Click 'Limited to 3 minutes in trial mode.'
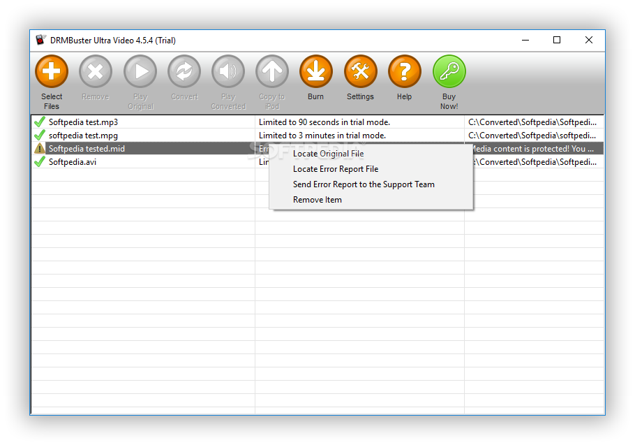This screenshot has width=635, height=445. pyautogui.click(x=322, y=136)
